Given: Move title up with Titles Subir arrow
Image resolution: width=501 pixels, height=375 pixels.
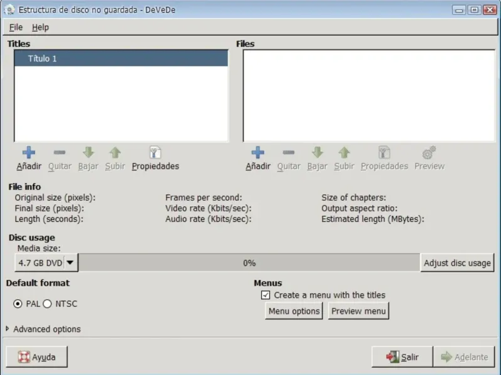Looking at the screenshot, I should click(x=115, y=159).
